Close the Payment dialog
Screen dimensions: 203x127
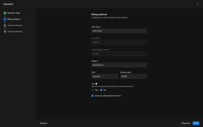198,4
